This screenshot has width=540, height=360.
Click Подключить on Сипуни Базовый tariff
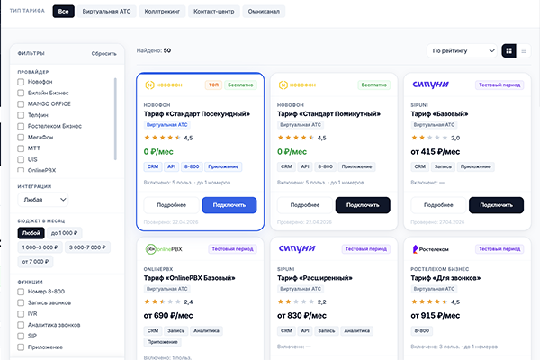pyautogui.click(x=497, y=205)
